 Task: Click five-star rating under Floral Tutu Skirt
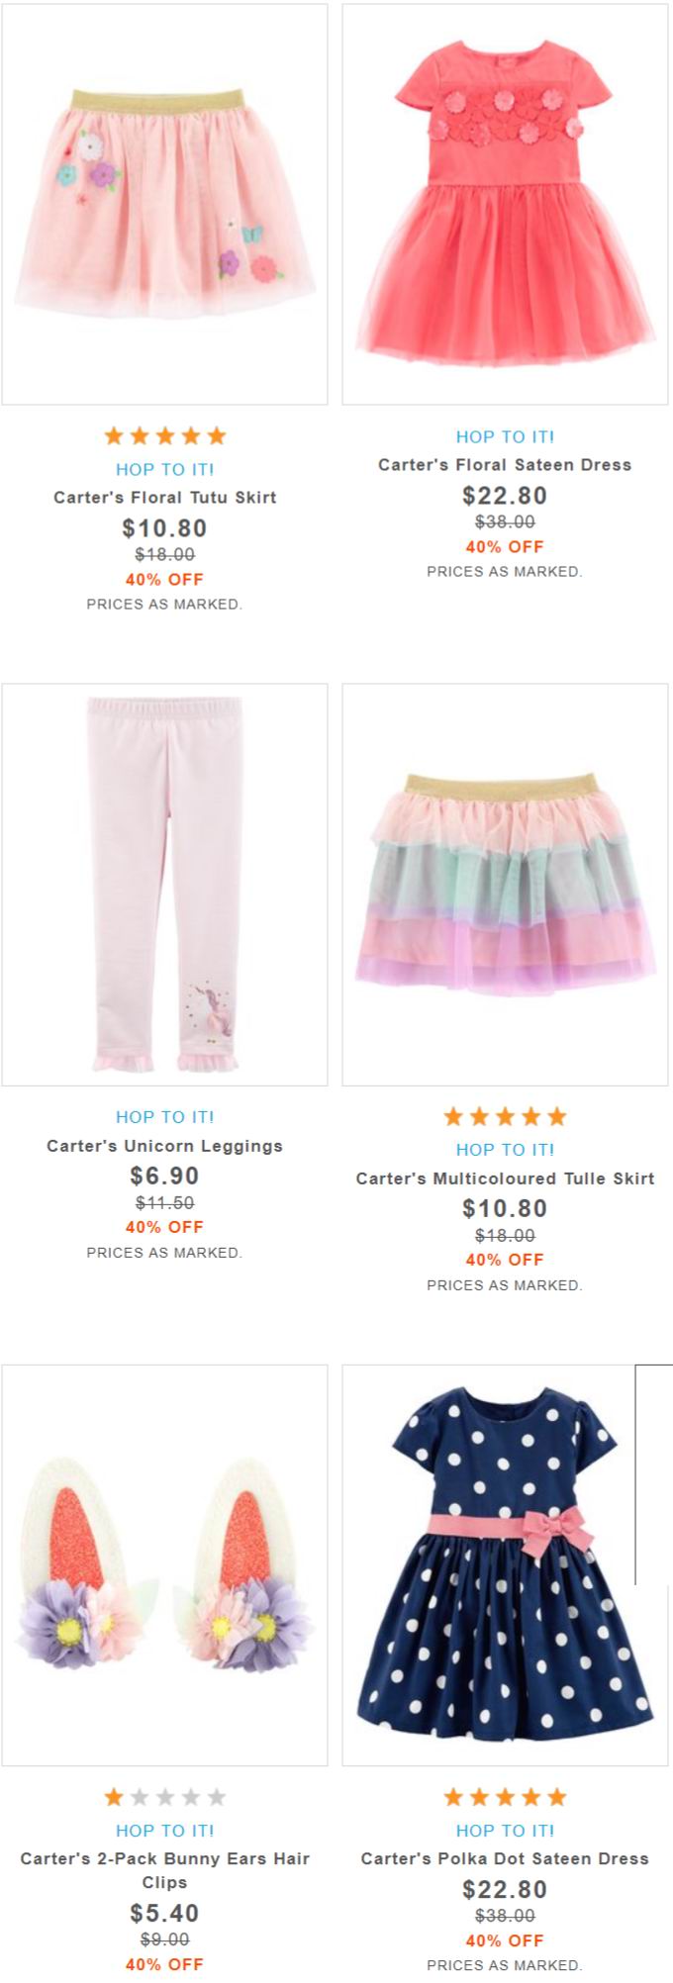(x=164, y=435)
